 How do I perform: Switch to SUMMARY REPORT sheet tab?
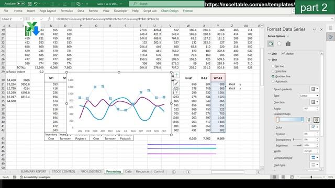coord(33,172)
